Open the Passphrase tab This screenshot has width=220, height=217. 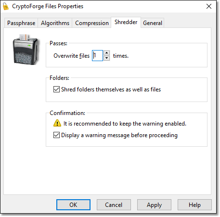(x=21, y=23)
